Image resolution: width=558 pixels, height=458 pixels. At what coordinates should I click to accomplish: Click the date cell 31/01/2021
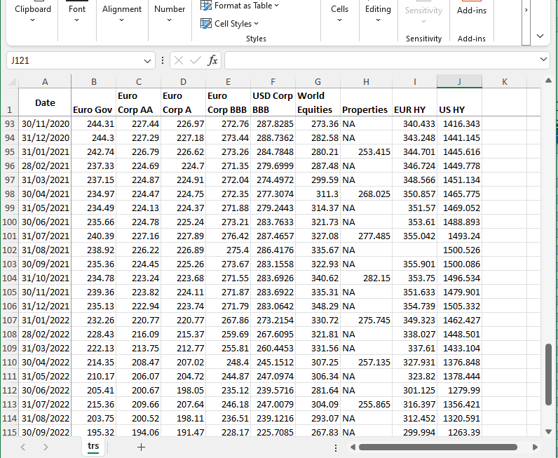(x=45, y=151)
